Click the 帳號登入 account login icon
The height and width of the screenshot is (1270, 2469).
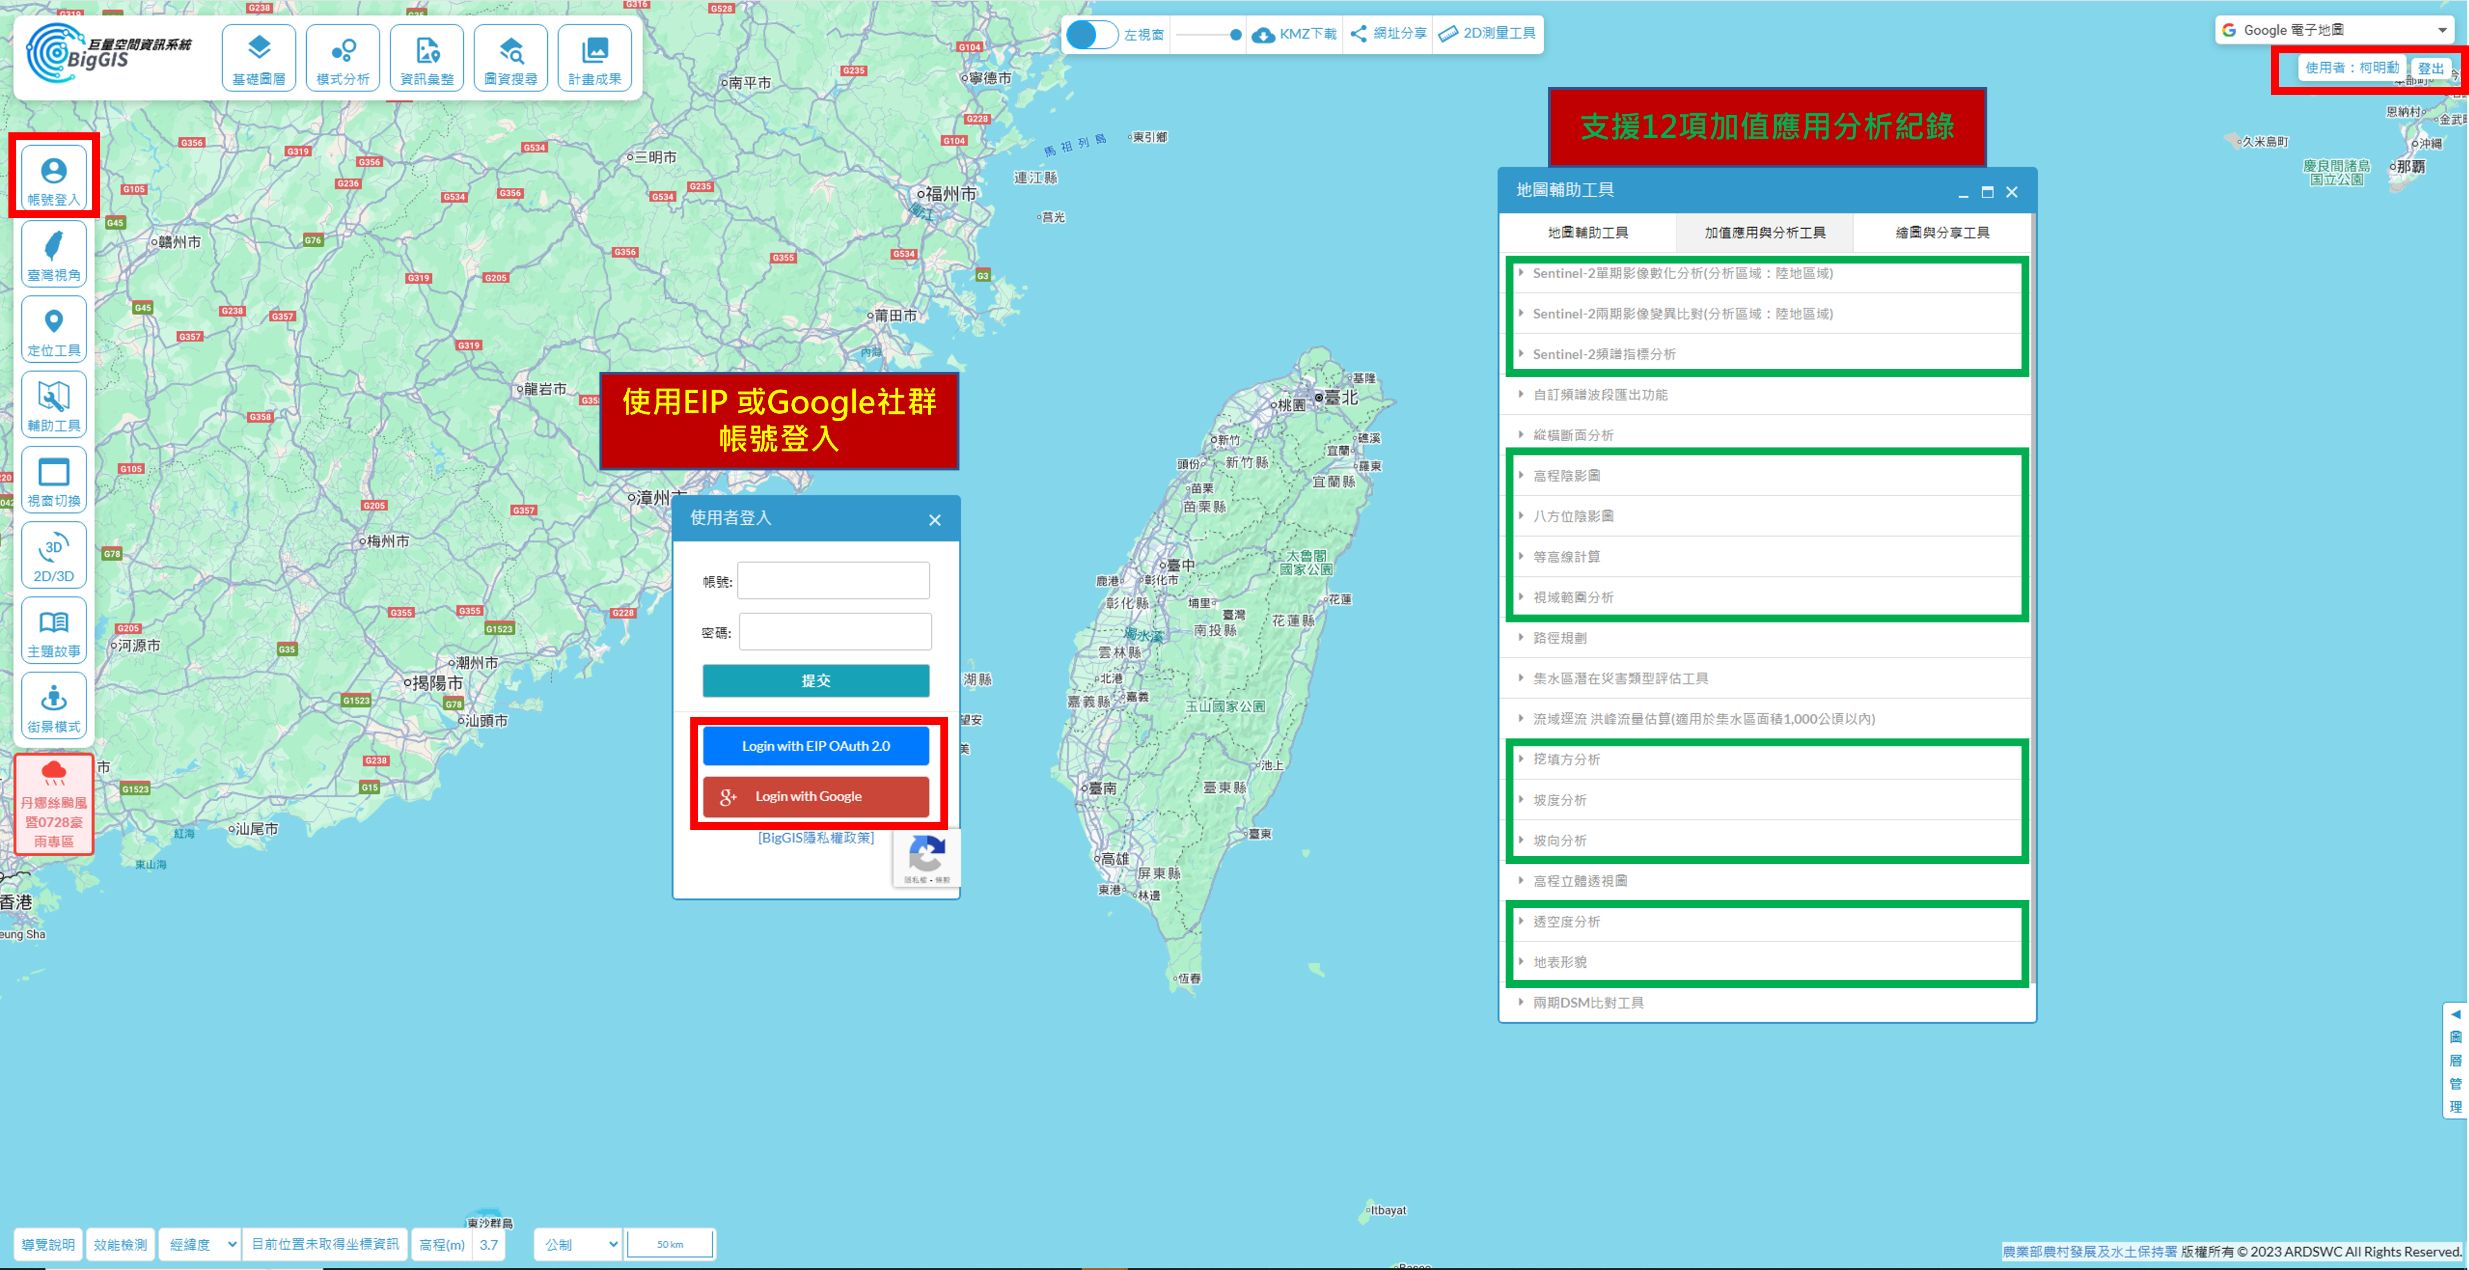pos(54,178)
